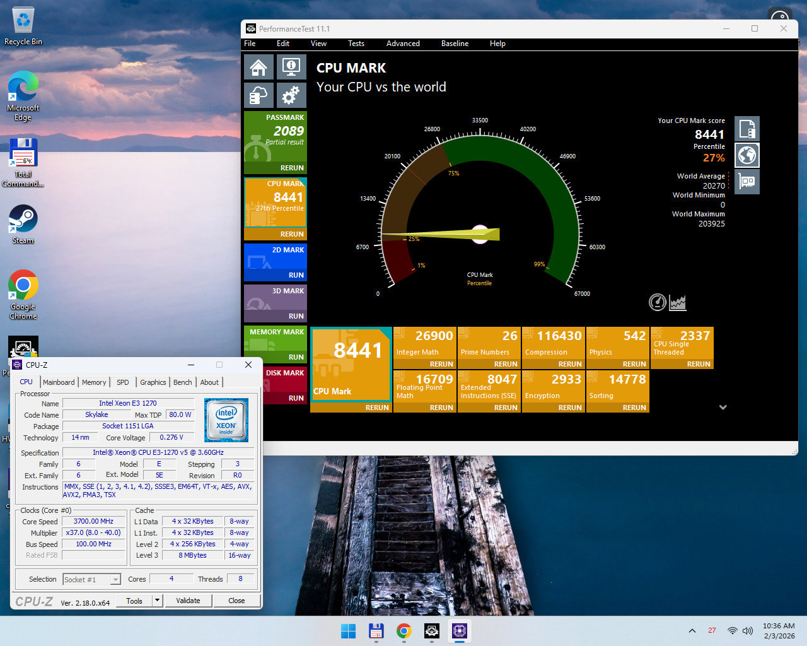Screen dimensions: 807x646
Task: Open the Steam desktop shortcut
Action: pyautogui.click(x=23, y=224)
